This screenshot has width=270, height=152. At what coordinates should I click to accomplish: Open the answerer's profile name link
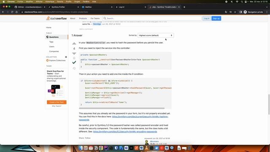(x=154, y=141)
